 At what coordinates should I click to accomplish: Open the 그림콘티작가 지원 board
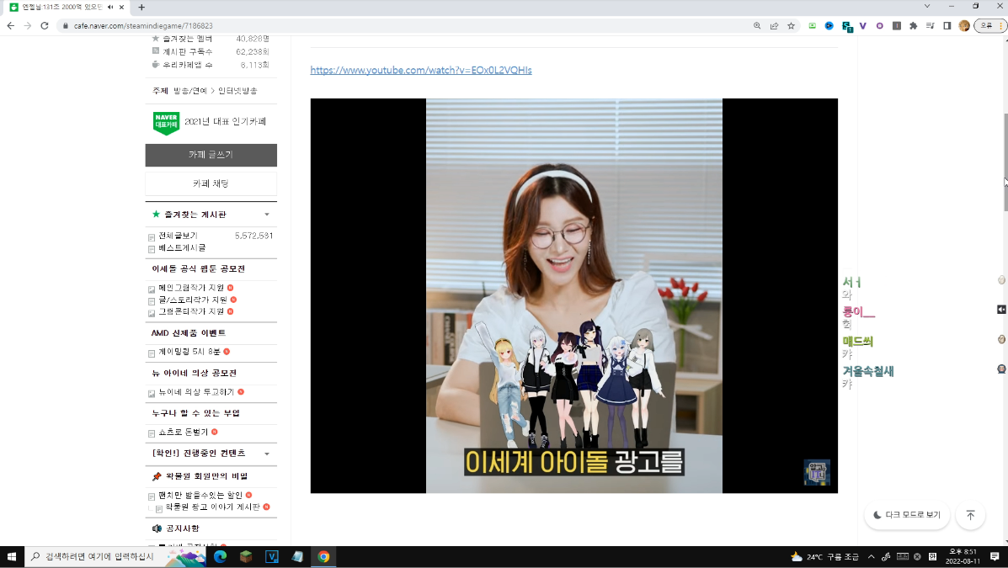(191, 311)
